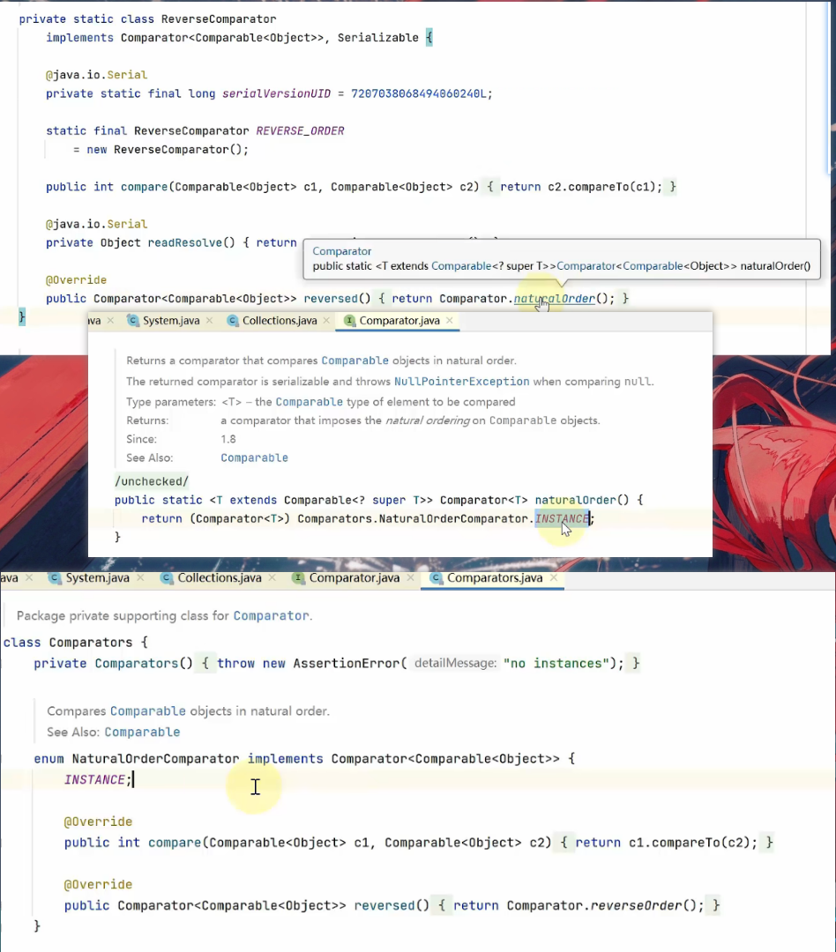The width and height of the screenshot is (836, 952).
Task: Close the Comparator.java tab with its X
Action: (x=450, y=320)
